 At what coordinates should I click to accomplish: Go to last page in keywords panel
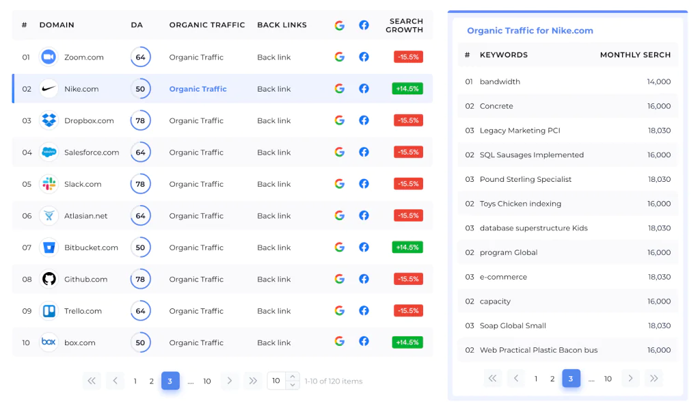[x=654, y=379]
